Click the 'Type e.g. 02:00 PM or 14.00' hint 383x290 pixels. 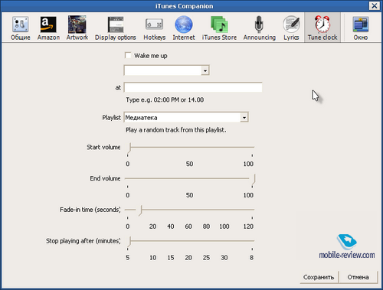pos(165,100)
